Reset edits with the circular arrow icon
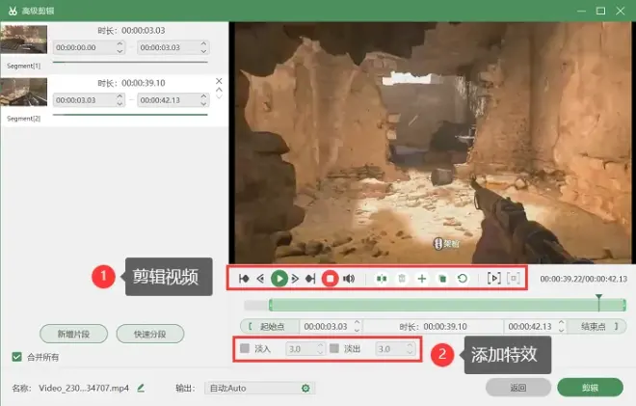Viewport: 636px width, 406px height. tap(463, 279)
